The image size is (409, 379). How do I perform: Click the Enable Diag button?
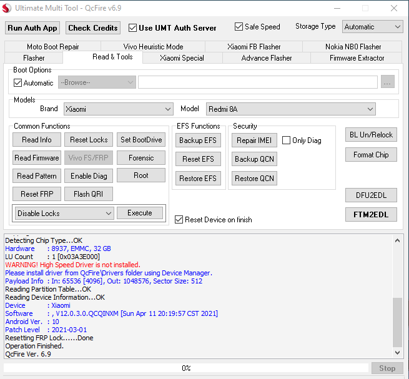click(x=89, y=176)
